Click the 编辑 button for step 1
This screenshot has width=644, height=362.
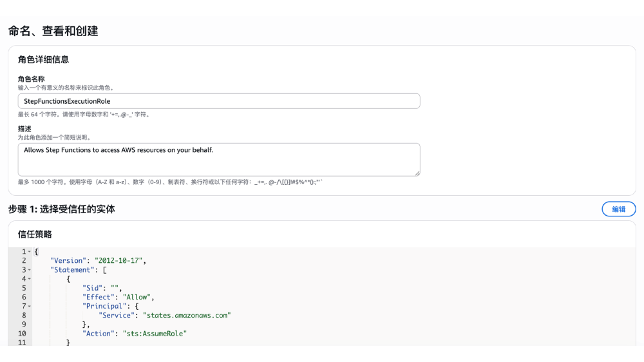[x=618, y=209]
